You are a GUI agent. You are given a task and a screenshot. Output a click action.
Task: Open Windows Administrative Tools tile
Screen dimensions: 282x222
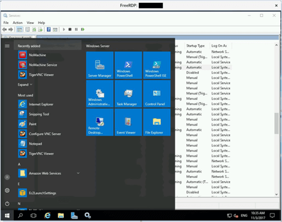(x=100, y=94)
